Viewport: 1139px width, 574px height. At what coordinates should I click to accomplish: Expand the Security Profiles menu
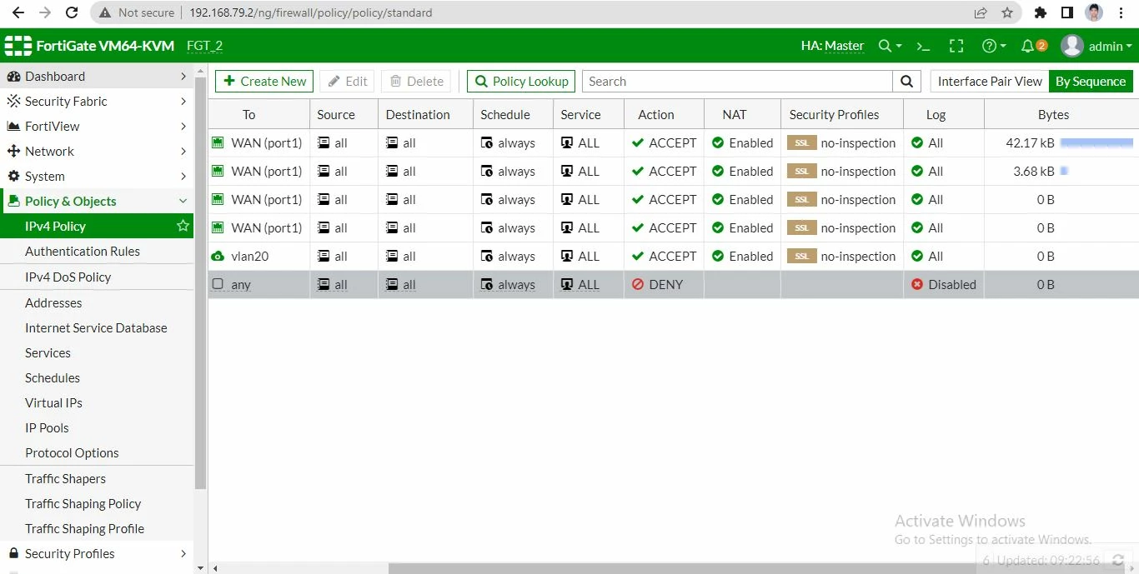(97, 553)
